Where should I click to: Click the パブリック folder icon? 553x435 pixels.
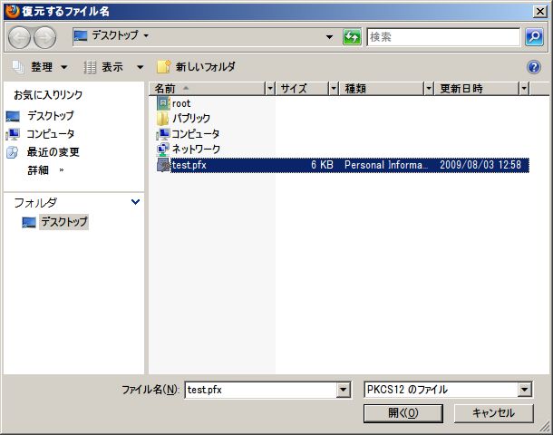pyautogui.click(x=162, y=119)
